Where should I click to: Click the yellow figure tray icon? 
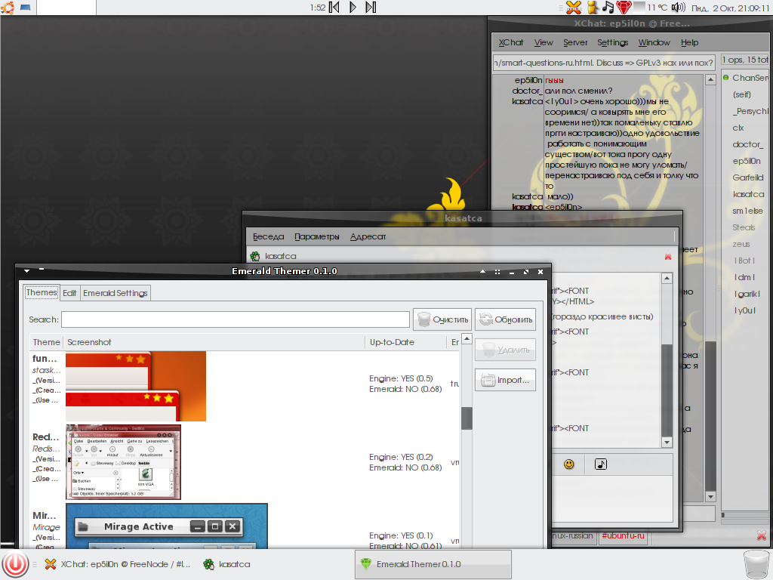point(593,8)
